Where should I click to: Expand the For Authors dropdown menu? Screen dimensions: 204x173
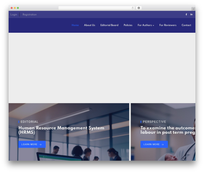pyautogui.click(x=146, y=25)
